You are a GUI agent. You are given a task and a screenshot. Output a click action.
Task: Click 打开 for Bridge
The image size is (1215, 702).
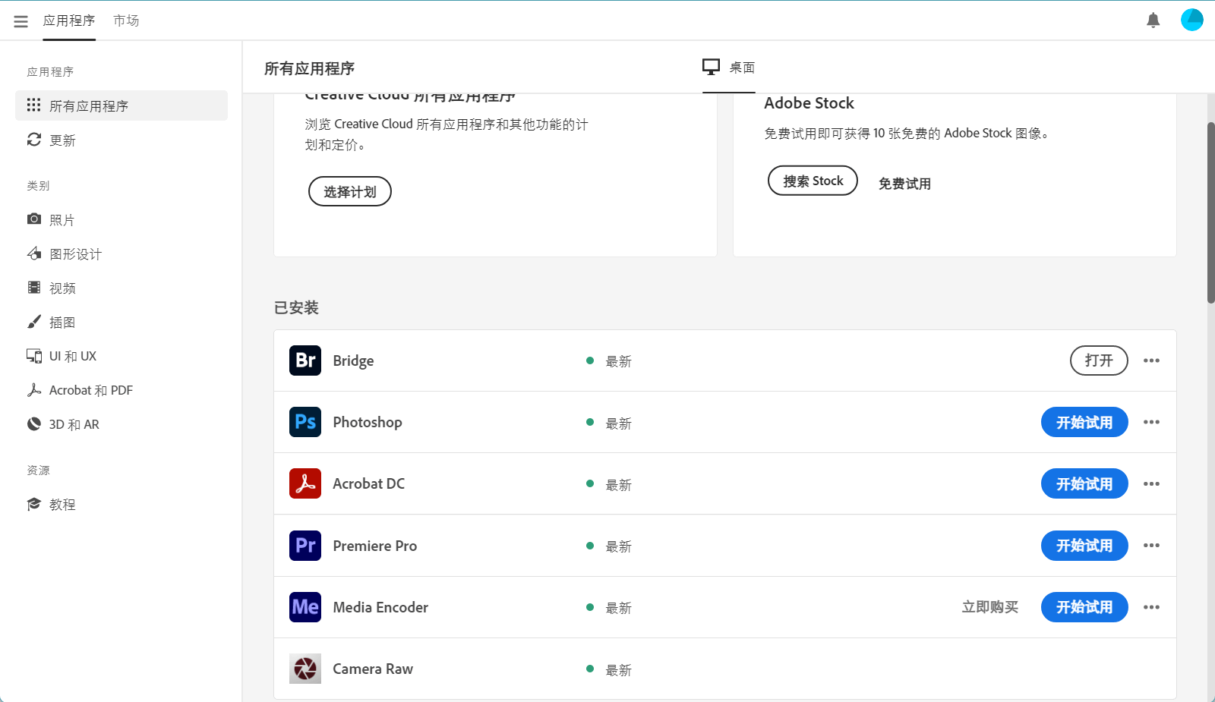pyautogui.click(x=1099, y=360)
